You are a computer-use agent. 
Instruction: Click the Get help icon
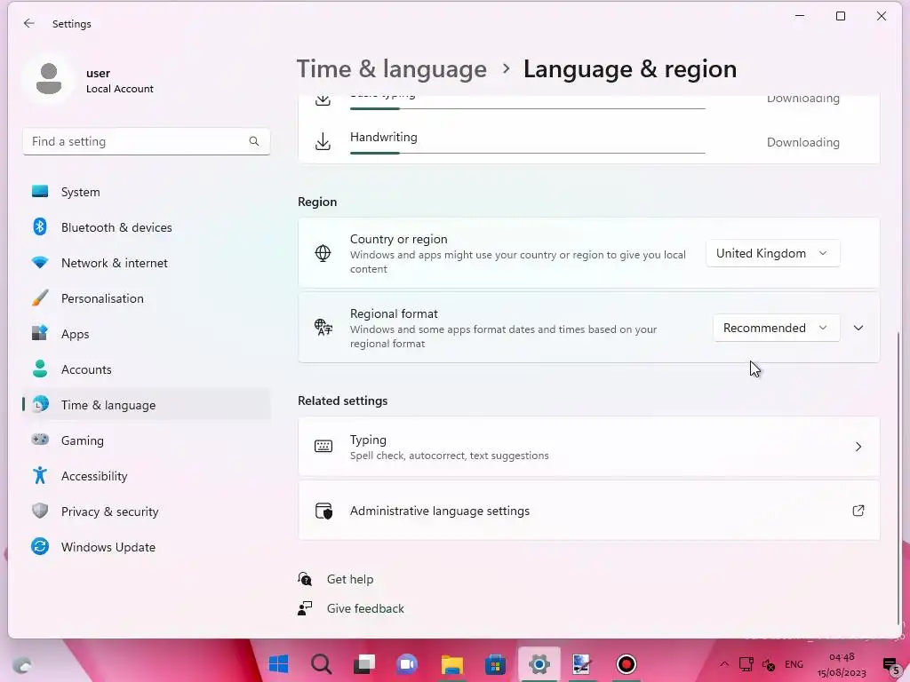coord(305,579)
